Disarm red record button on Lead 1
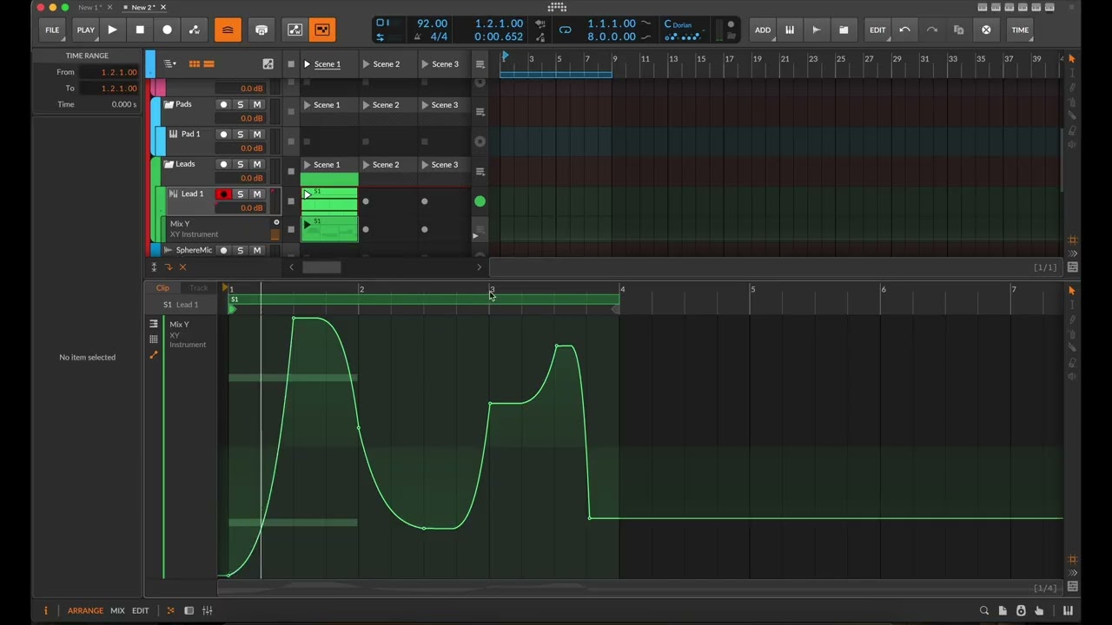 click(223, 194)
